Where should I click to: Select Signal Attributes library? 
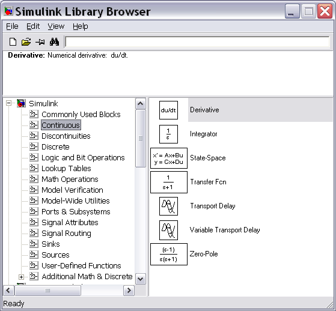click(70, 222)
